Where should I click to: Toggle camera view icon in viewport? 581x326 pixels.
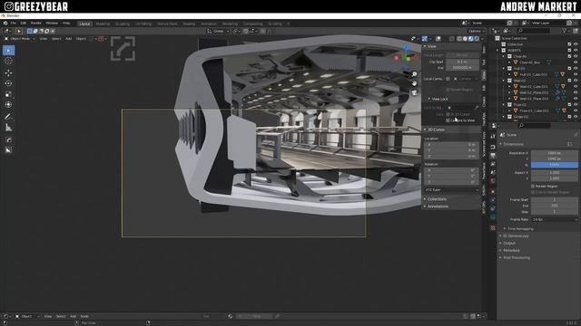(414, 92)
